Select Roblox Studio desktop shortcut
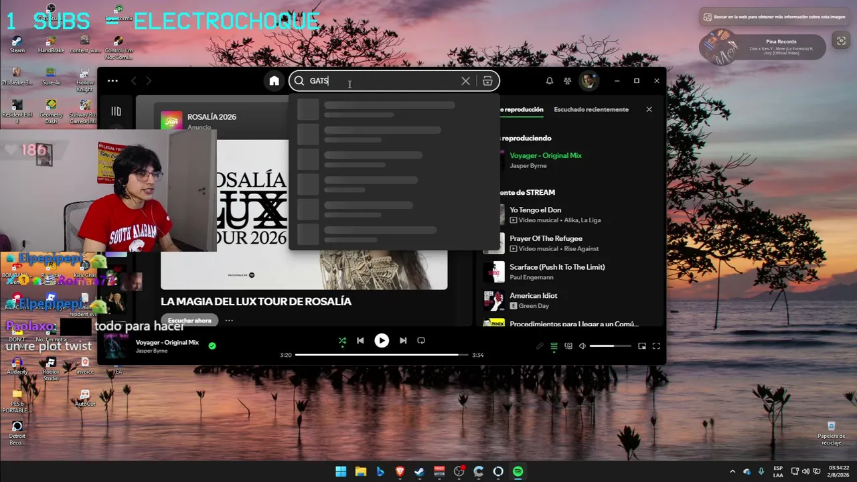 tap(51, 369)
